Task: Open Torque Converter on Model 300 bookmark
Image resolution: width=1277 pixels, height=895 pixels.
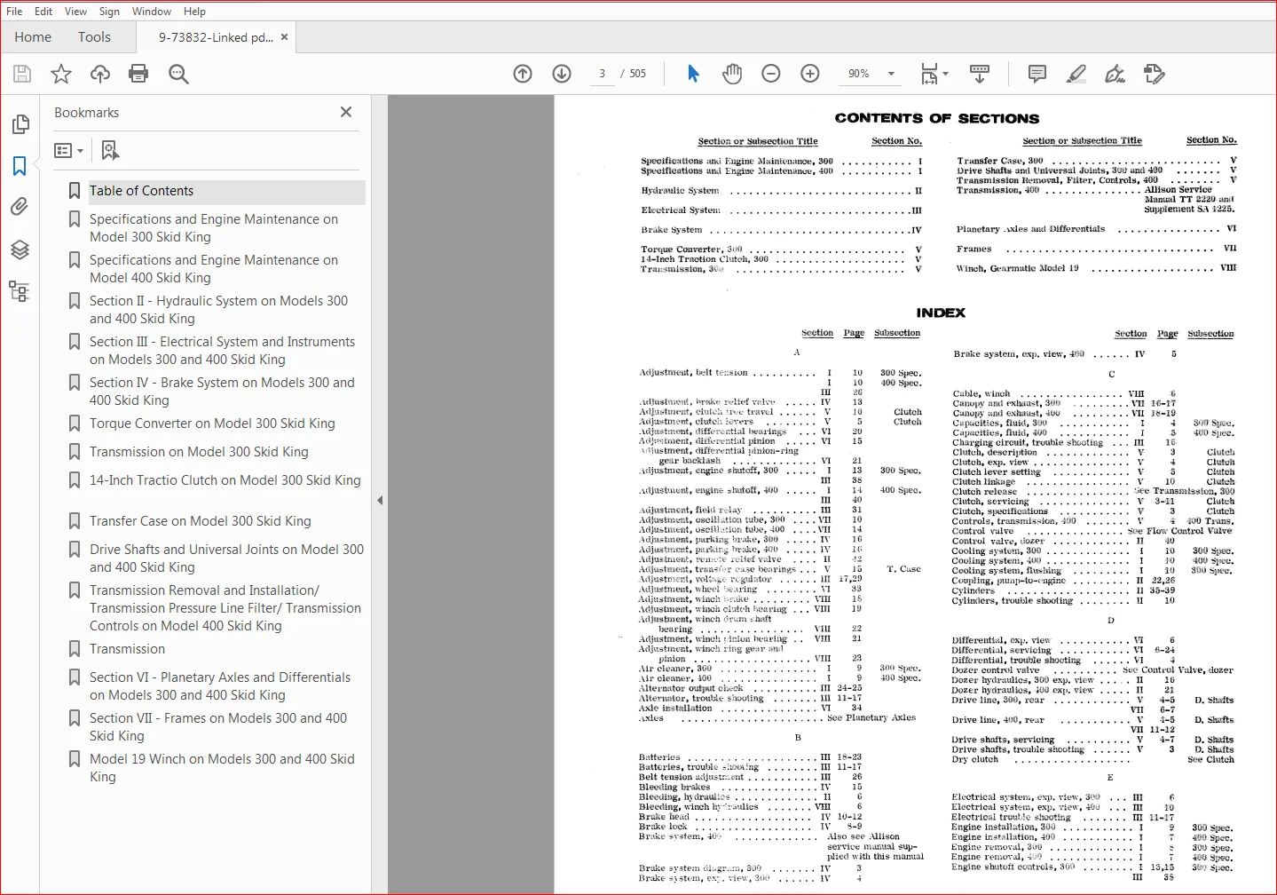Action: (212, 424)
